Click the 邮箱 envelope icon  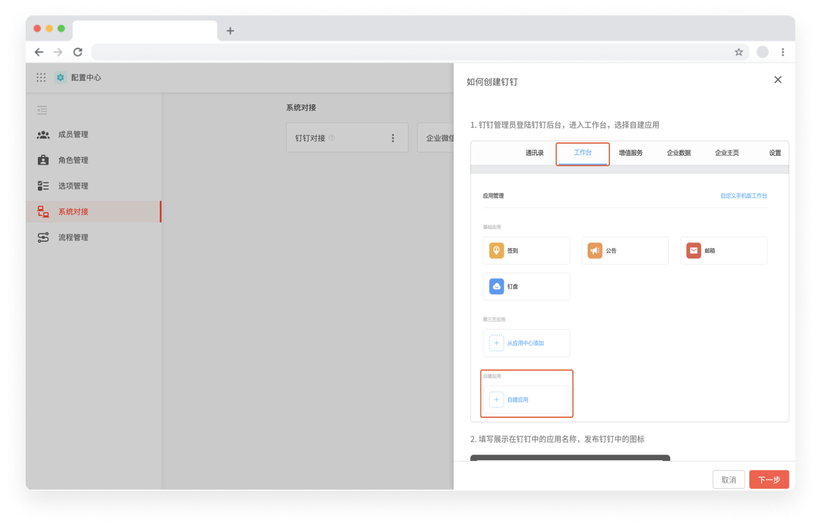694,250
